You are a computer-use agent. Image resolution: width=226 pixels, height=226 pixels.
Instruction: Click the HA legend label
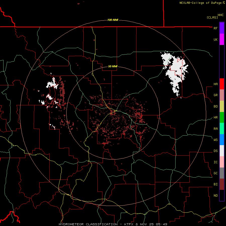tap(215, 84)
